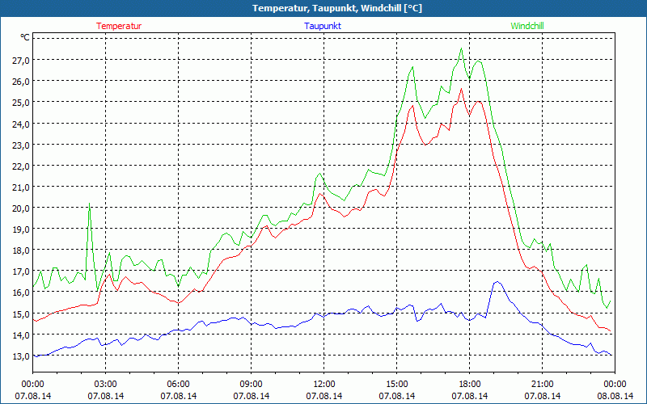Click the '09:00' time axis label
The height and width of the screenshot is (404, 647).
tap(252, 385)
